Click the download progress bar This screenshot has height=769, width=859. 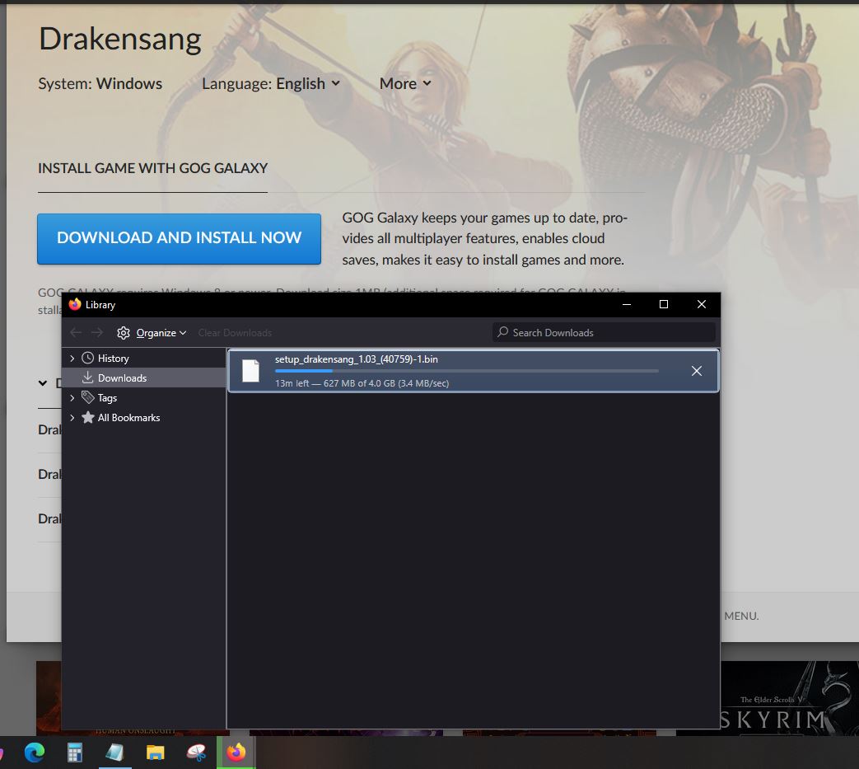pos(467,371)
